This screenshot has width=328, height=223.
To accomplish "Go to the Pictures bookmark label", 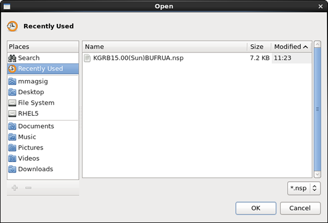I will [31, 148].
